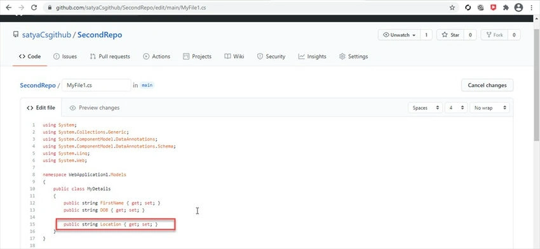This screenshot has height=249, width=540.
Task: Click the stars count 0
Action: click(x=469, y=35)
